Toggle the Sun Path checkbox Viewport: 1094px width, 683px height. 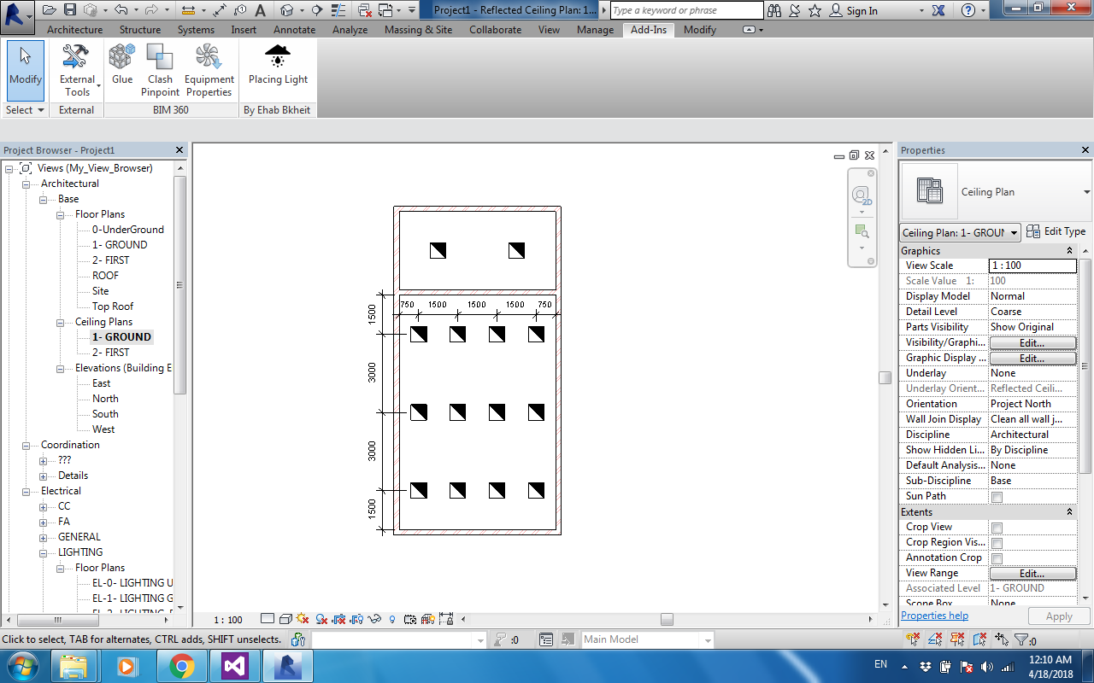tap(997, 497)
